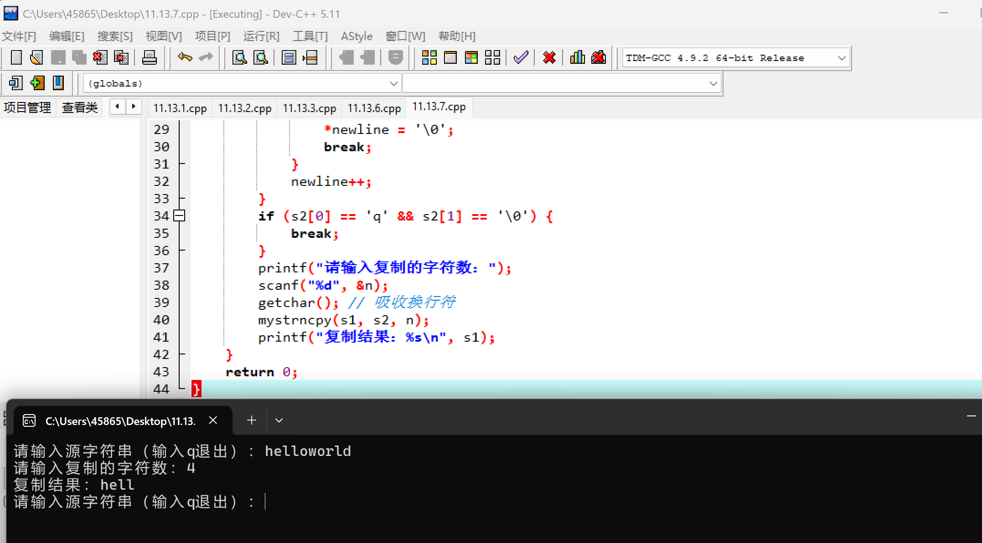
Task: Open the TDM-GCC compiler selection dropdown
Action: [x=842, y=58]
